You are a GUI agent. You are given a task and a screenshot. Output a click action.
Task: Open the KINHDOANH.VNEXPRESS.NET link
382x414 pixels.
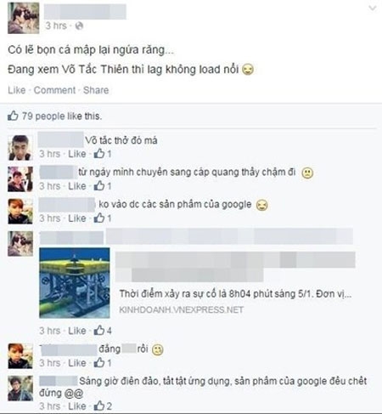pos(182,309)
